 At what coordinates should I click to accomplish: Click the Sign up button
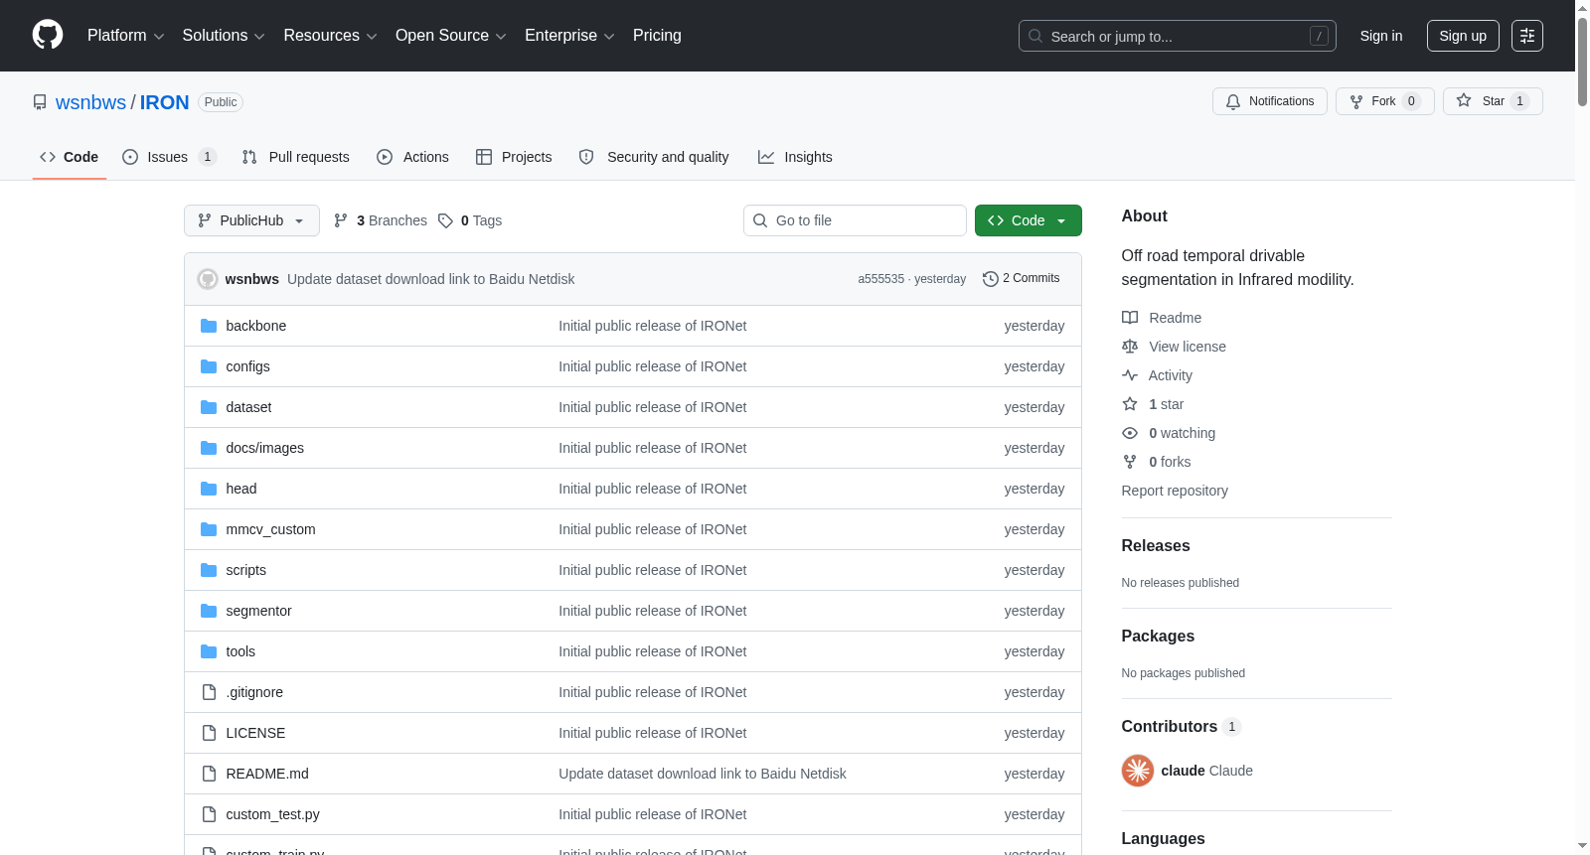[x=1463, y=36]
